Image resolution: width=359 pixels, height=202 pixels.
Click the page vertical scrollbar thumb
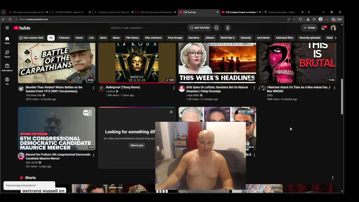tap(342, 97)
